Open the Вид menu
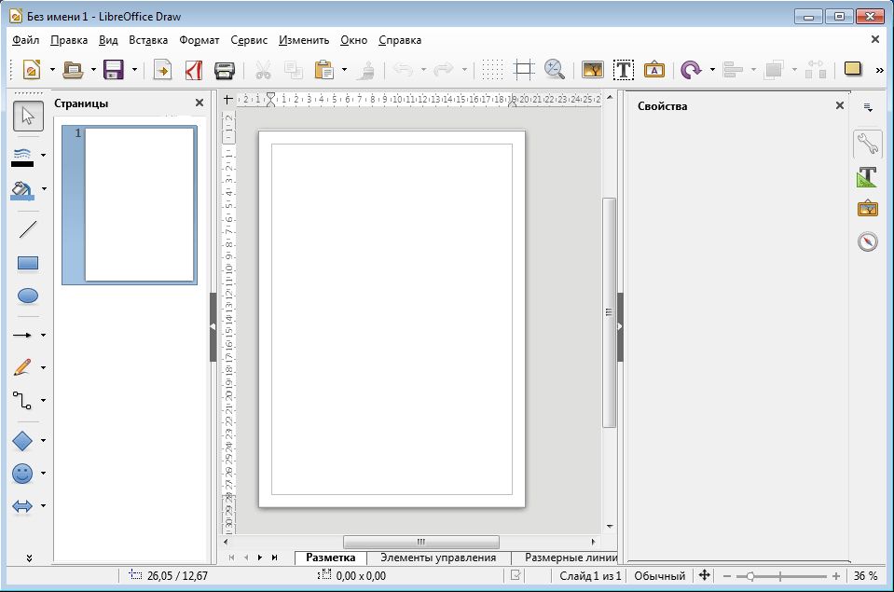Image resolution: width=894 pixels, height=592 pixels. (x=108, y=40)
